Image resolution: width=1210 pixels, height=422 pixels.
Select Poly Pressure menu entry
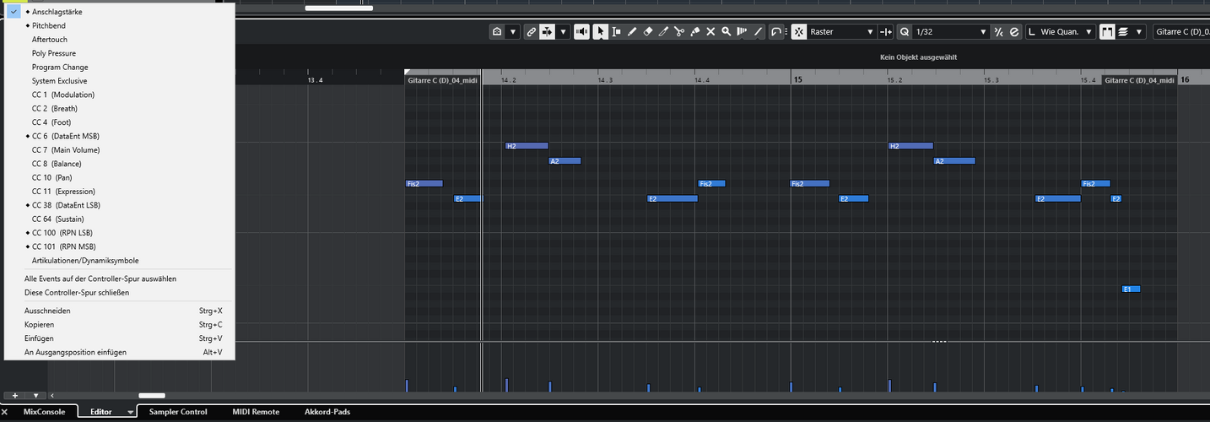[119, 53]
